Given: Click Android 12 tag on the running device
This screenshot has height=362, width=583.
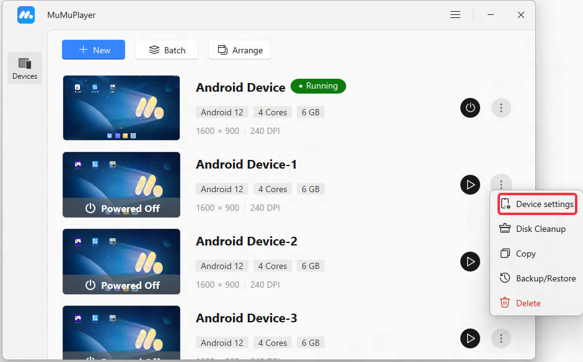Looking at the screenshot, I should pyautogui.click(x=222, y=112).
